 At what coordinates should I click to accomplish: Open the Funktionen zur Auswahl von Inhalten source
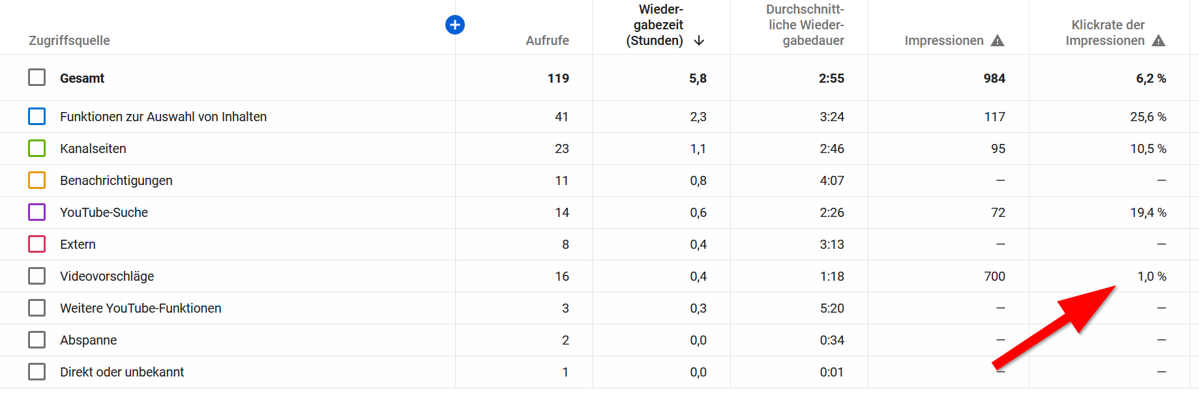163,117
